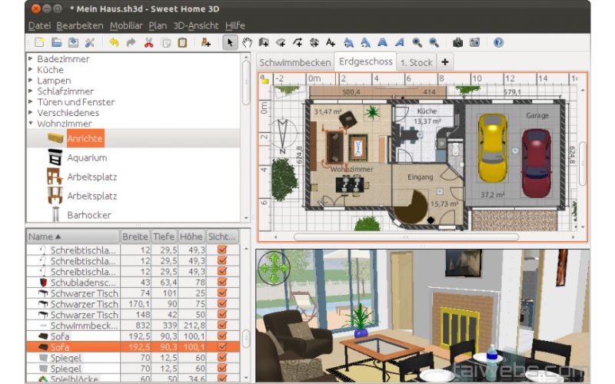This screenshot has width=615, height=384.
Task: Click the Save home icon
Action: point(73,43)
